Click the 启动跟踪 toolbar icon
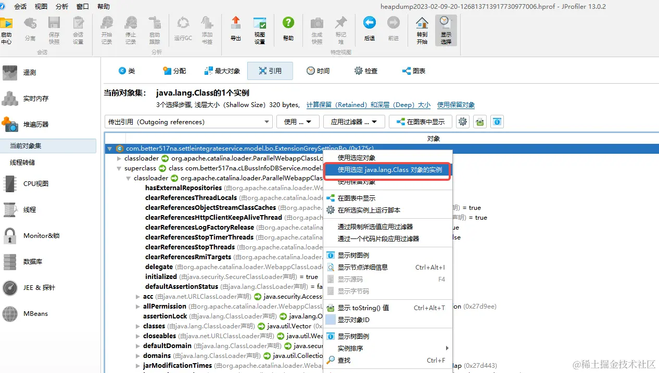 (155, 30)
